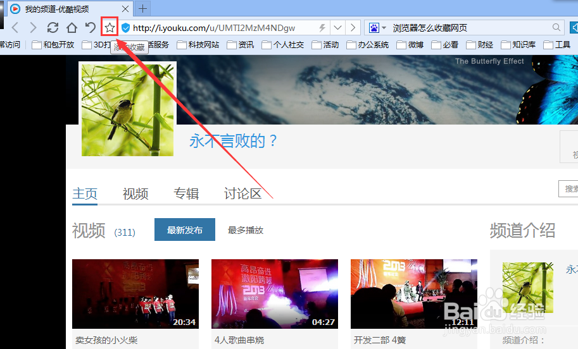The width and height of the screenshot is (578, 349).
Task: Select the 我的频道-优酷视频 tab
Action: pos(69,9)
